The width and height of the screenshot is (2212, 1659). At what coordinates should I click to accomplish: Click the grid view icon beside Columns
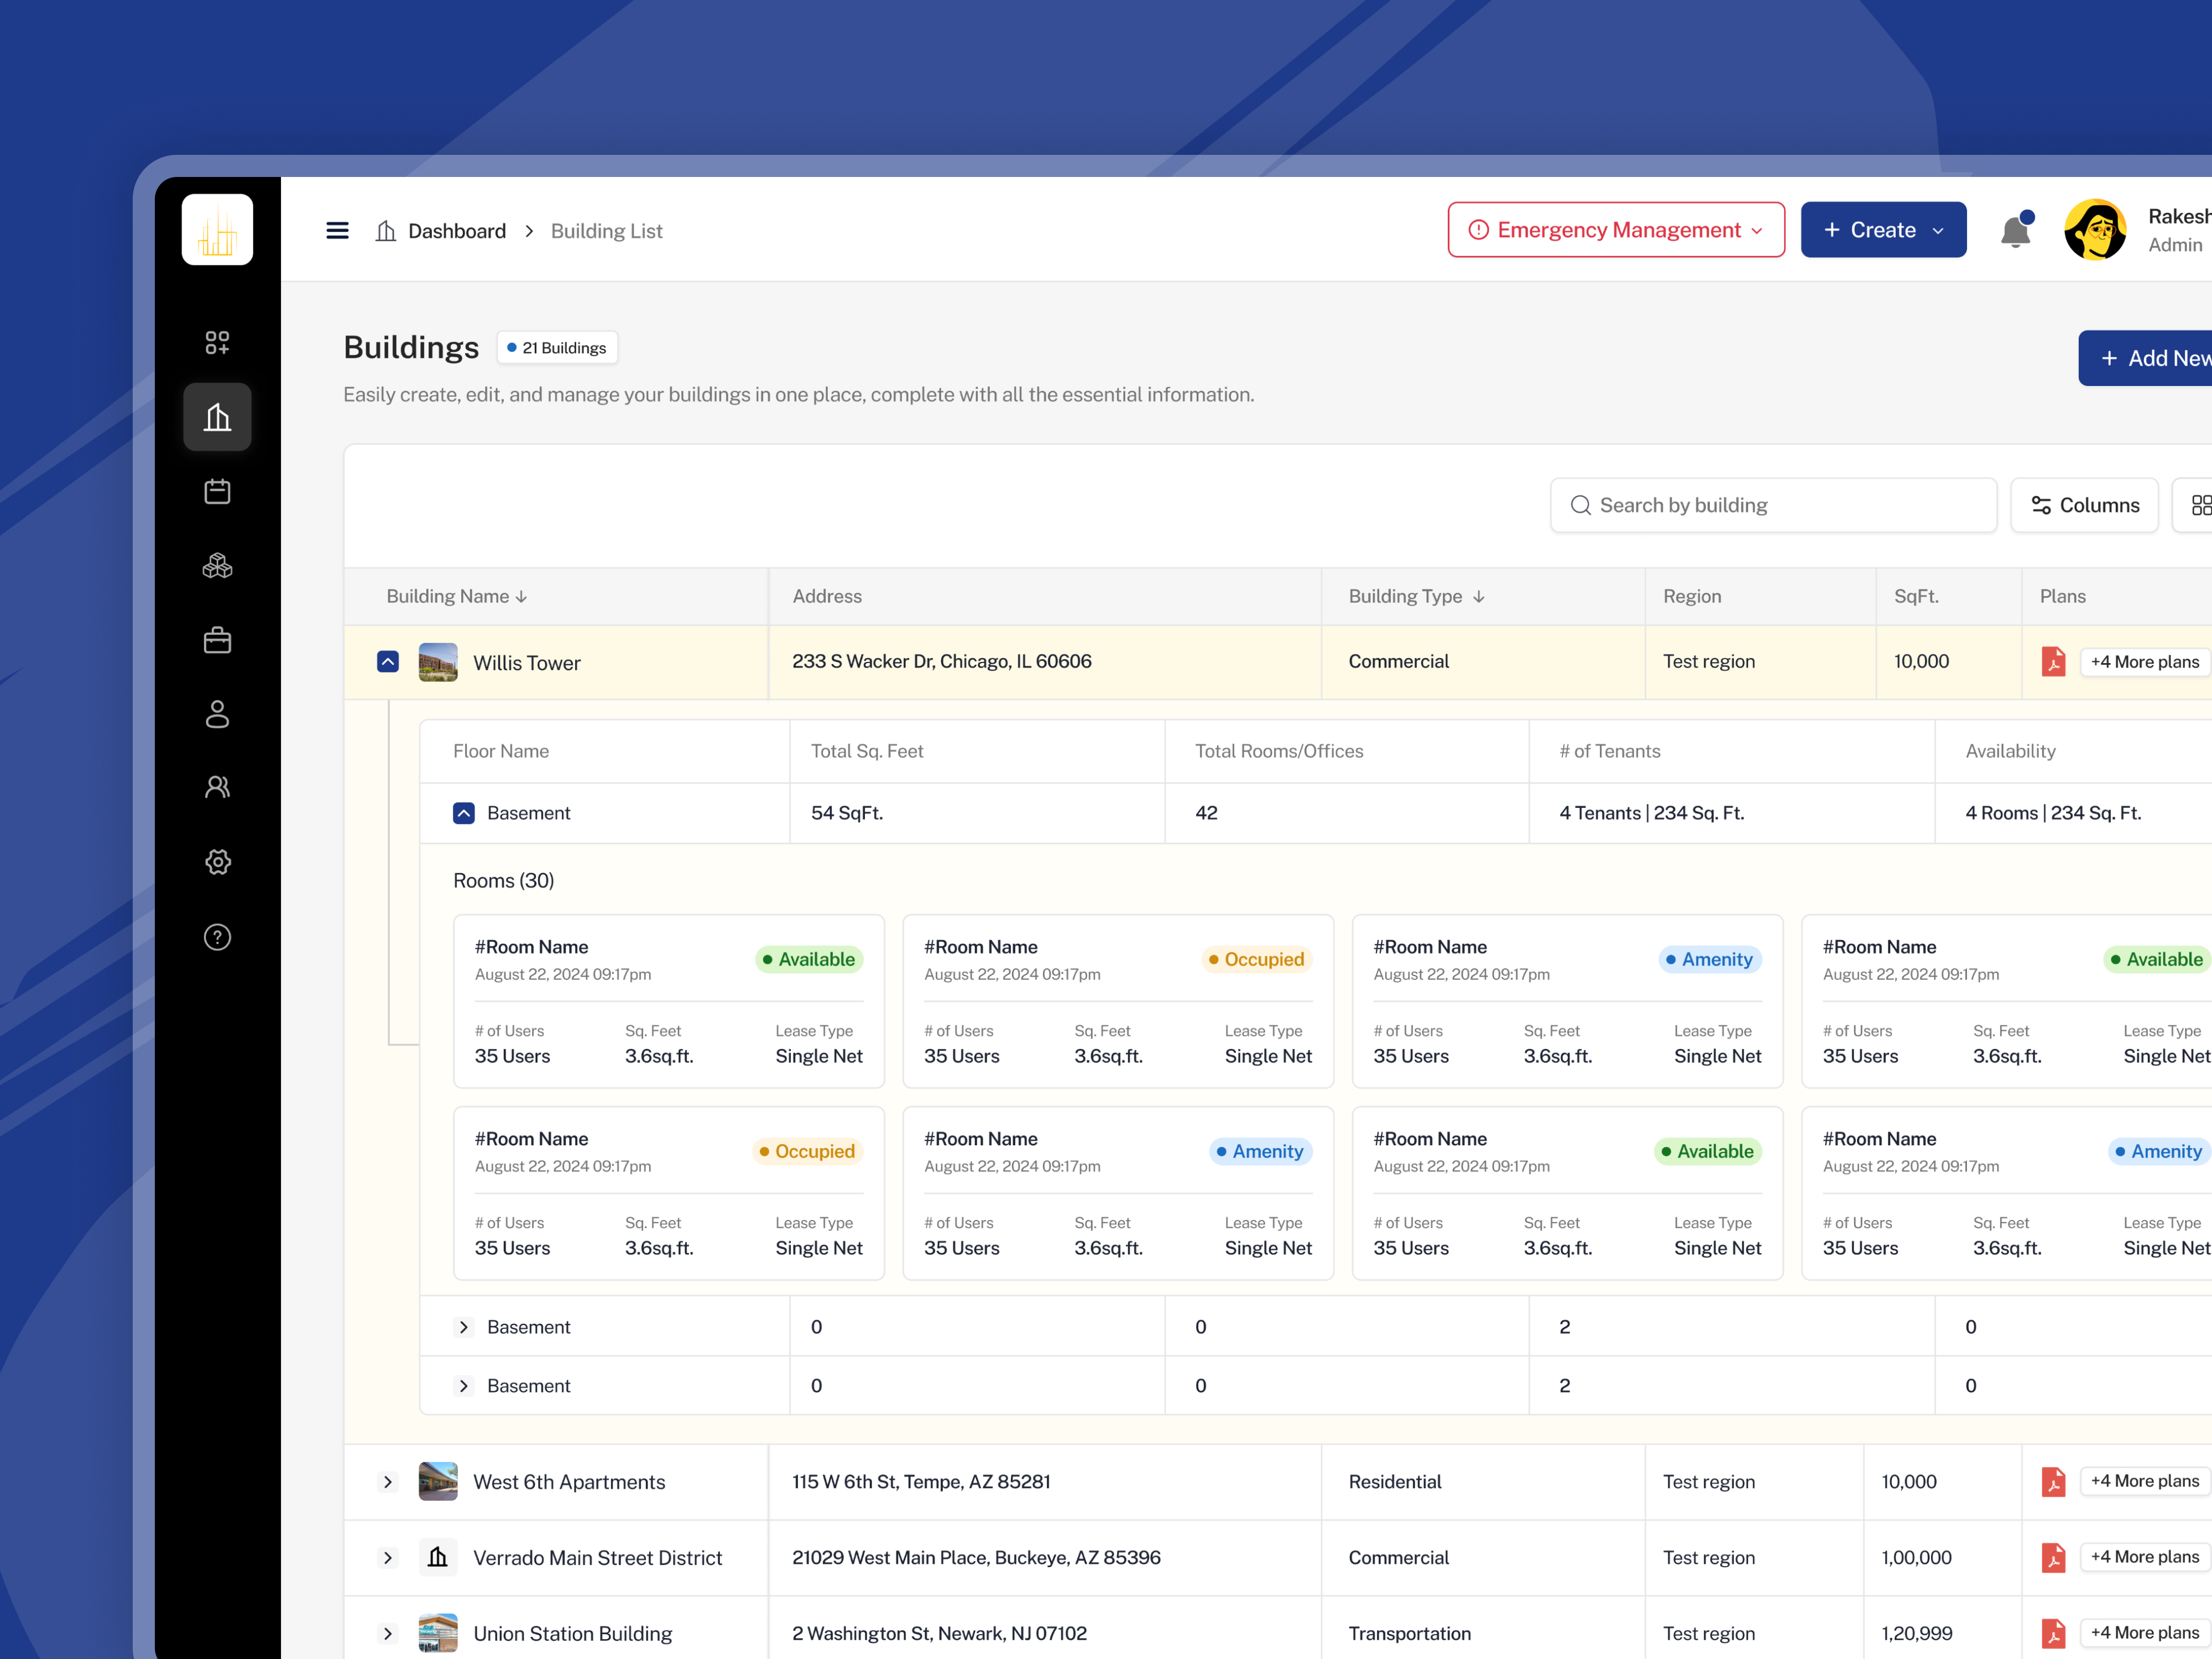[x=2201, y=505]
